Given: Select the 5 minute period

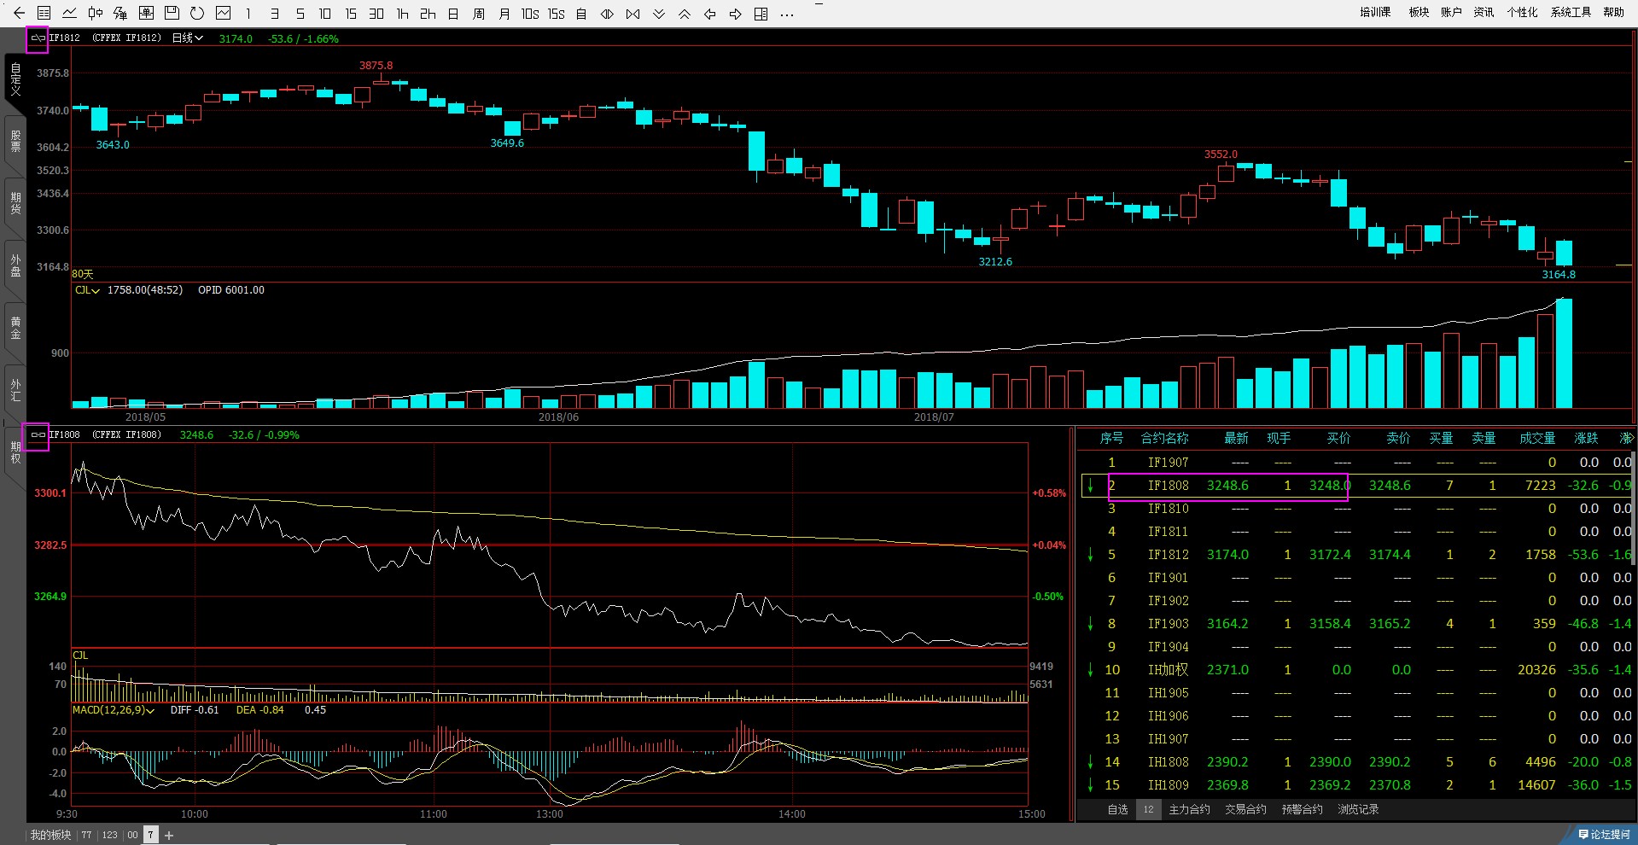Looking at the screenshot, I should [x=300, y=14].
